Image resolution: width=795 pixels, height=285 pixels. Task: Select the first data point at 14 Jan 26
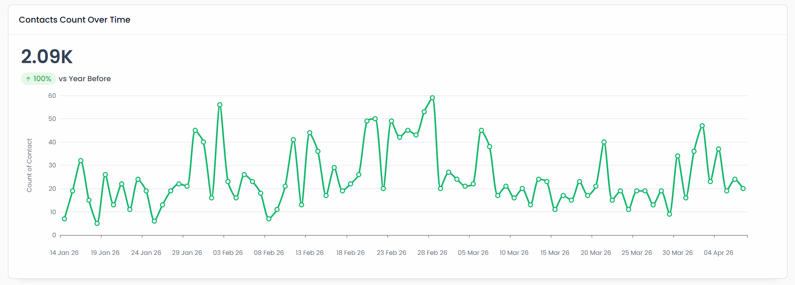point(65,219)
